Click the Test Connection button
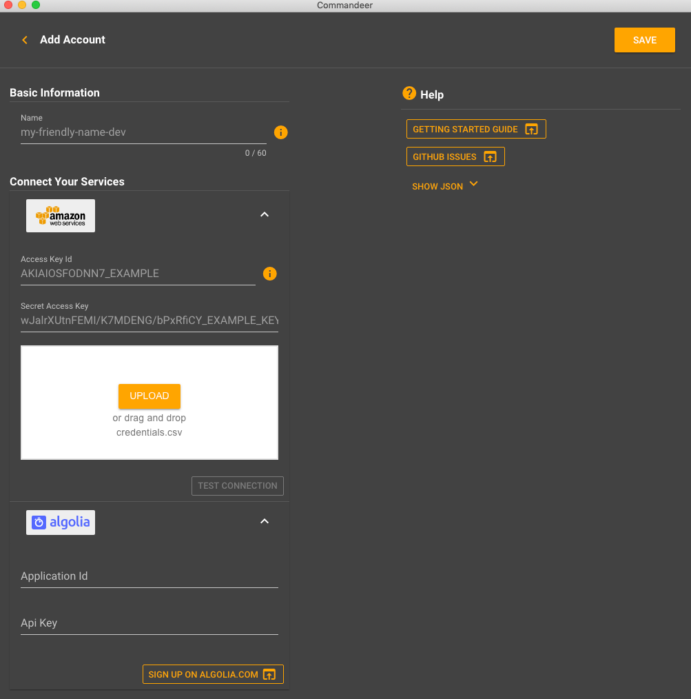691x699 pixels. click(238, 486)
